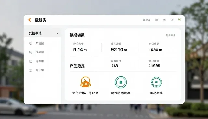Click the square box icon in the sidebar
The image size is (208, 119).
[x=31, y=61]
